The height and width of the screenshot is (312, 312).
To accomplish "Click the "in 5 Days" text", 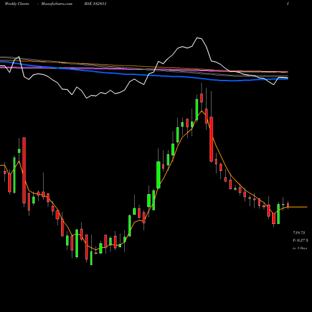I will [x=300, y=248].
